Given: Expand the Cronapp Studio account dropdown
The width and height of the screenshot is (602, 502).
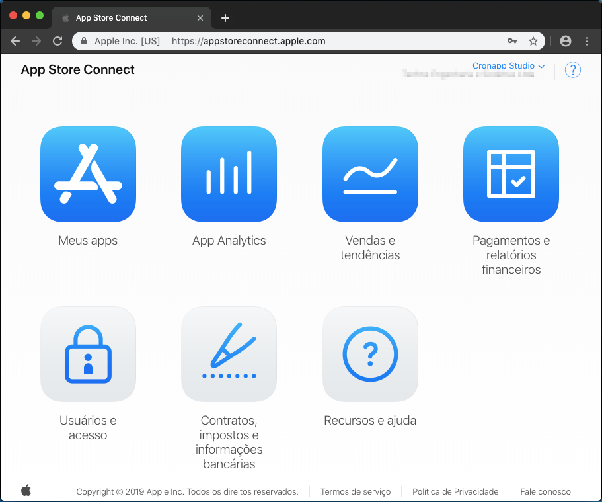Looking at the screenshot, I should (508, 65).
